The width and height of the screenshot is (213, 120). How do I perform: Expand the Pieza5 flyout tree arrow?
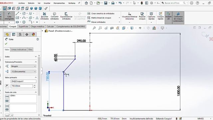point(42,31)
